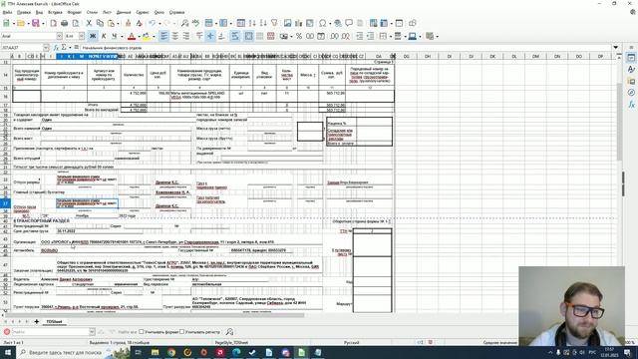This screenshot has height=359, width=638.
Task: Click the find toolbar search input field
Action: tap(50, 332)
